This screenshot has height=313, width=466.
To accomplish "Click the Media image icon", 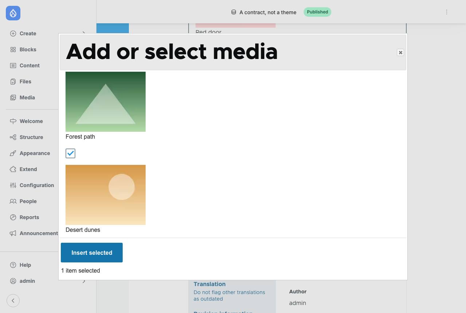I will pos(13,98).
